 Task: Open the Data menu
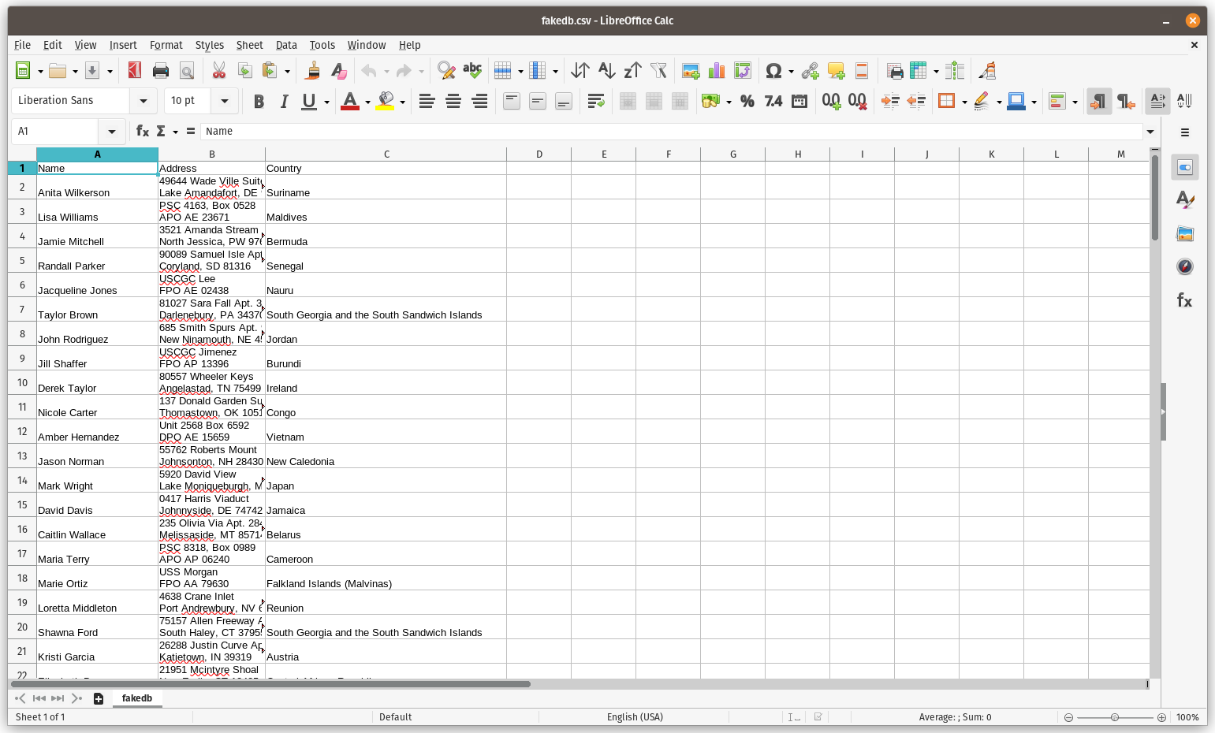(x=286, y=45)
